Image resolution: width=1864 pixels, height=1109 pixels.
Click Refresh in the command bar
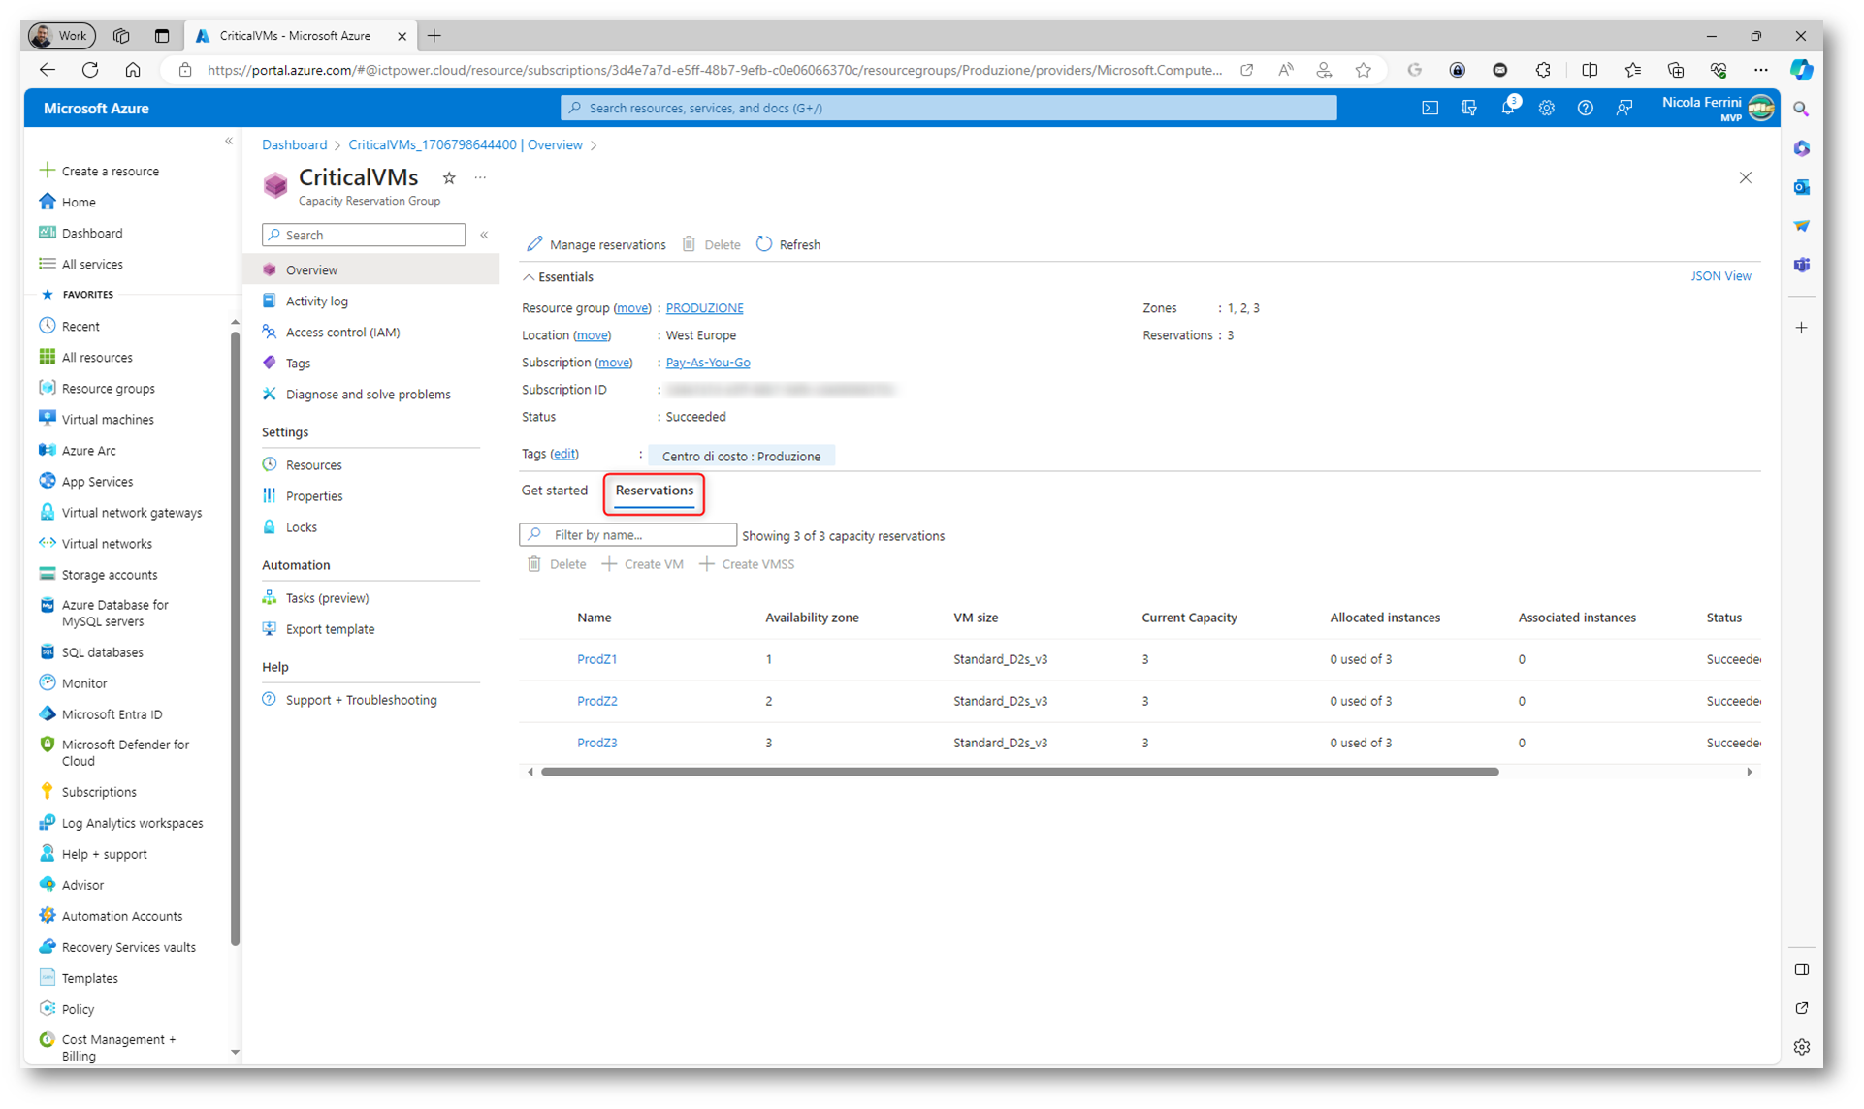(x=787, y=244)
